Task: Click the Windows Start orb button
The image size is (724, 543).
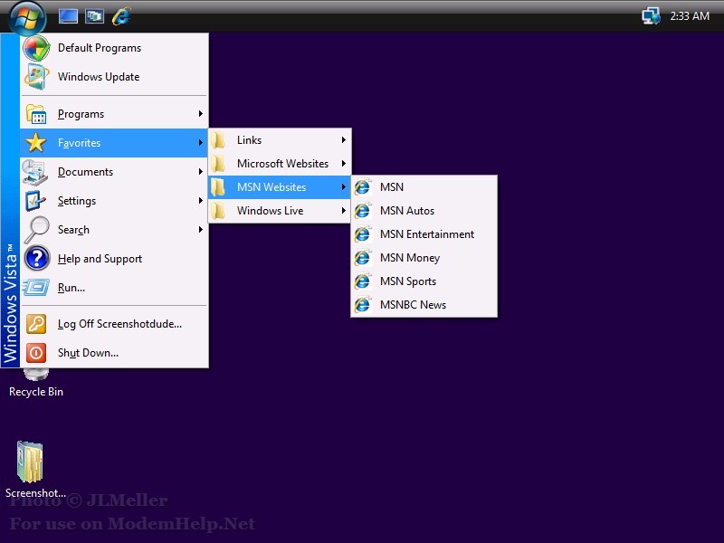Action: click(28, 17)
